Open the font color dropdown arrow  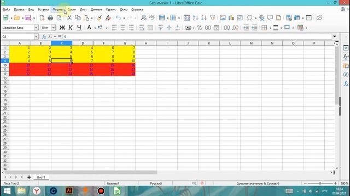pyautogui.click(x=95, y=28)
